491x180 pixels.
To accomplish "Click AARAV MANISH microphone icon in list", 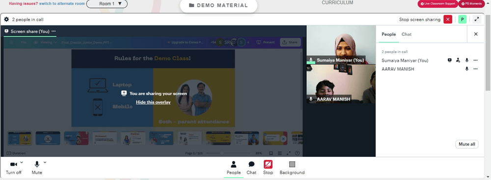I will coord(467,69).
